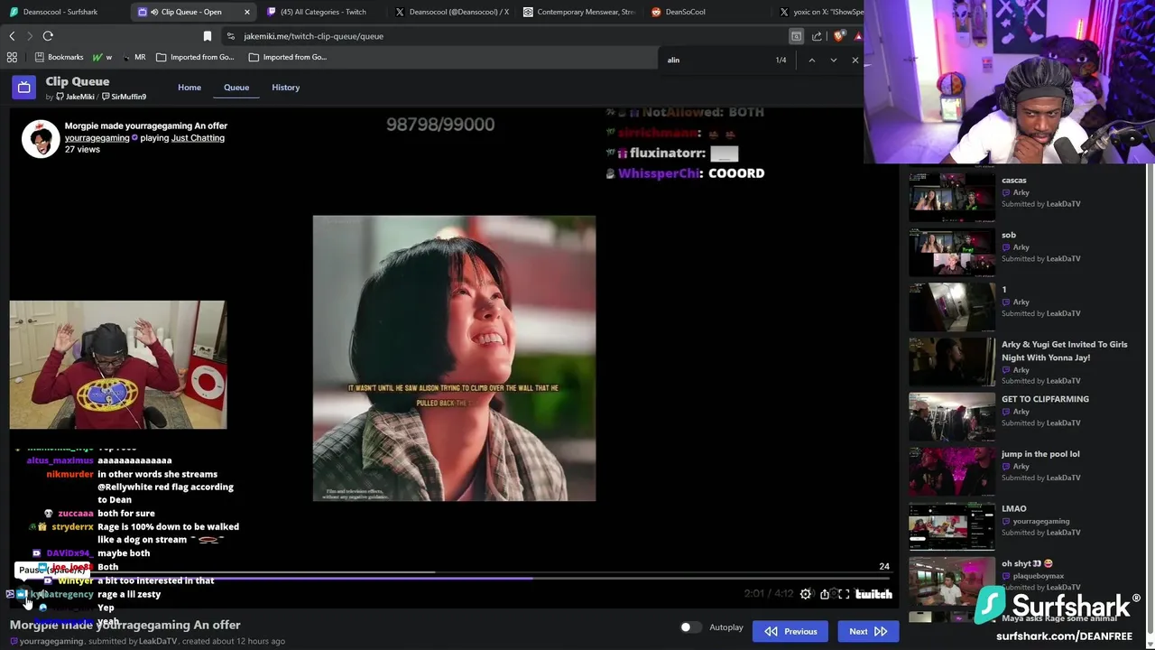Click the '27 views' text
1155x650 pixels.
(82, 150)
